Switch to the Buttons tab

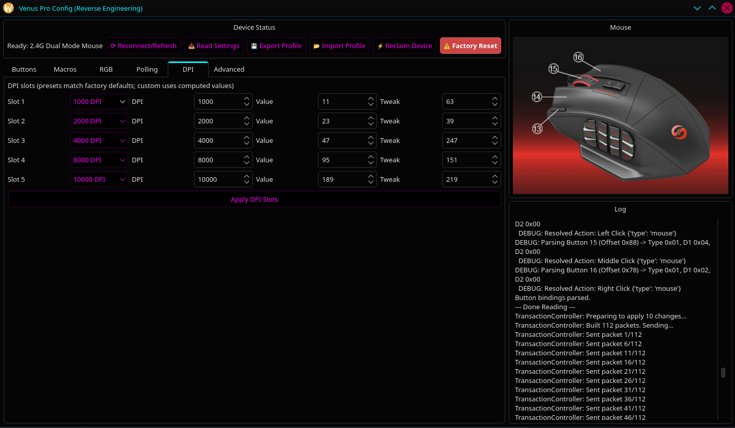pos(24,70)
